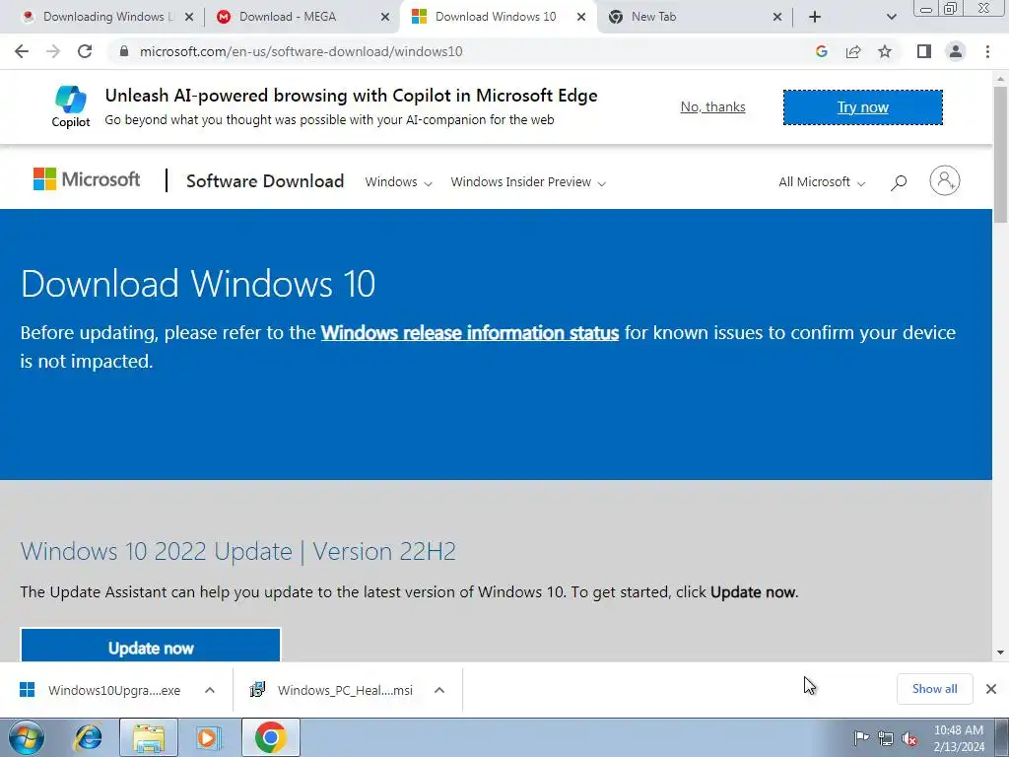The width and height of the screenshot is (1009, 757).
Task: Click Windows 10 2022 Update heading
Action: point(238,551)
